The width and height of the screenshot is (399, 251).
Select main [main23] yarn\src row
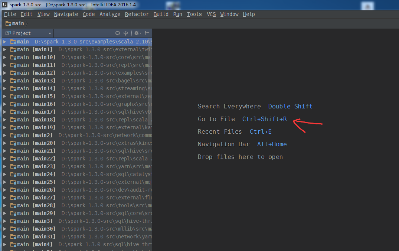[x=76, y=166]
